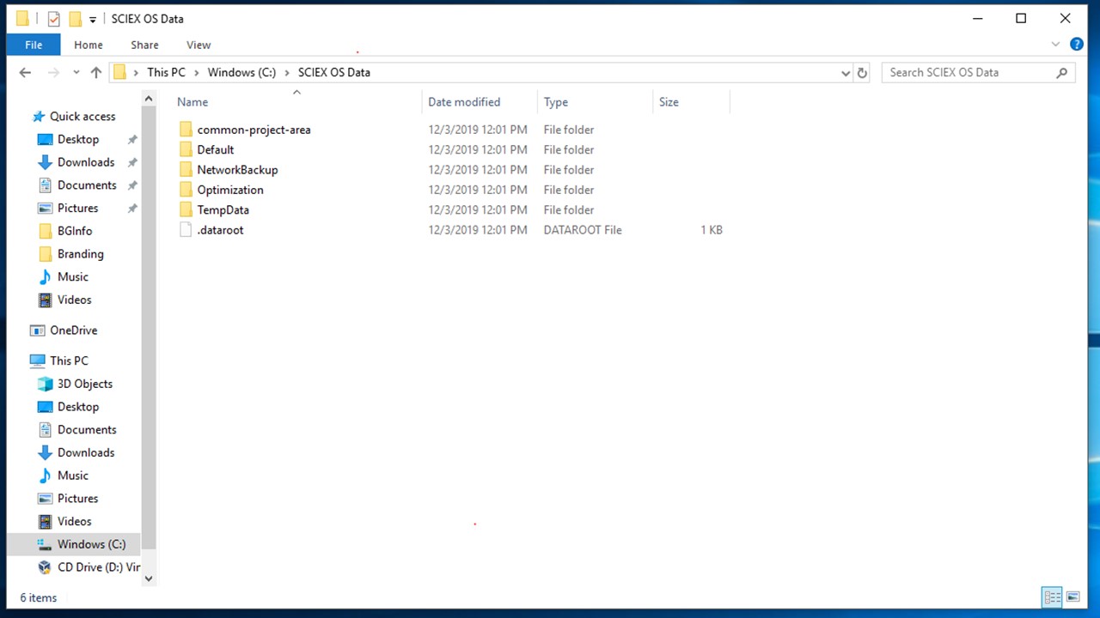
Task: Open pinned Downloads under Quick access
Action: 86,162
